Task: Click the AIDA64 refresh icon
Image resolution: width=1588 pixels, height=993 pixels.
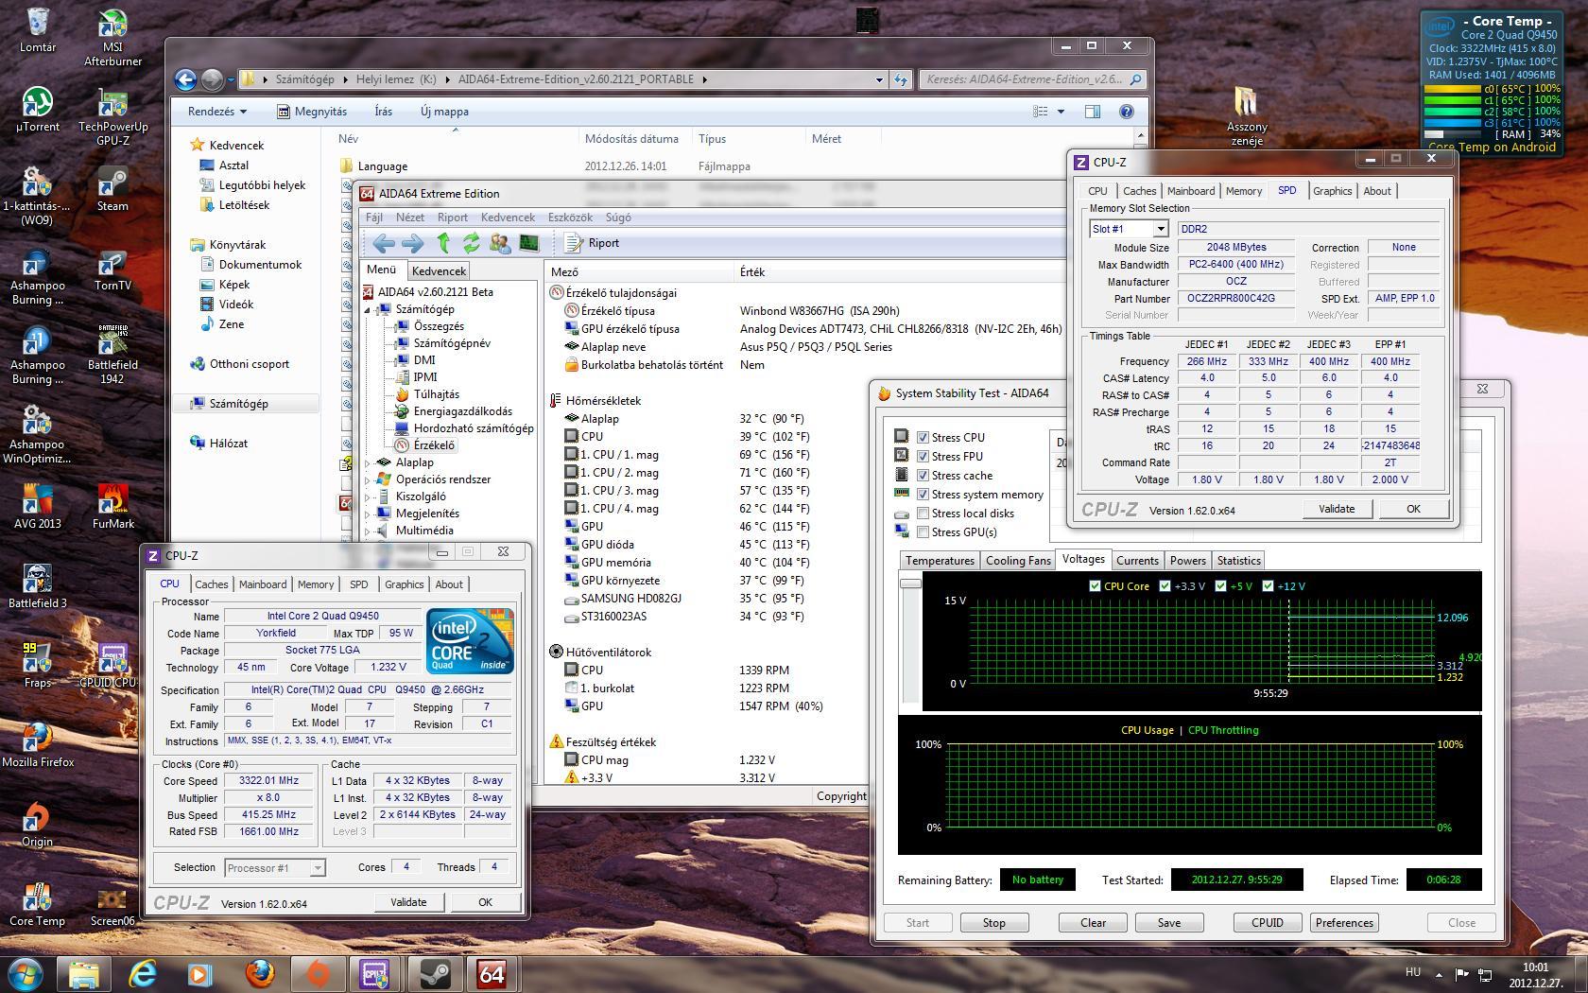Action: 471,243
